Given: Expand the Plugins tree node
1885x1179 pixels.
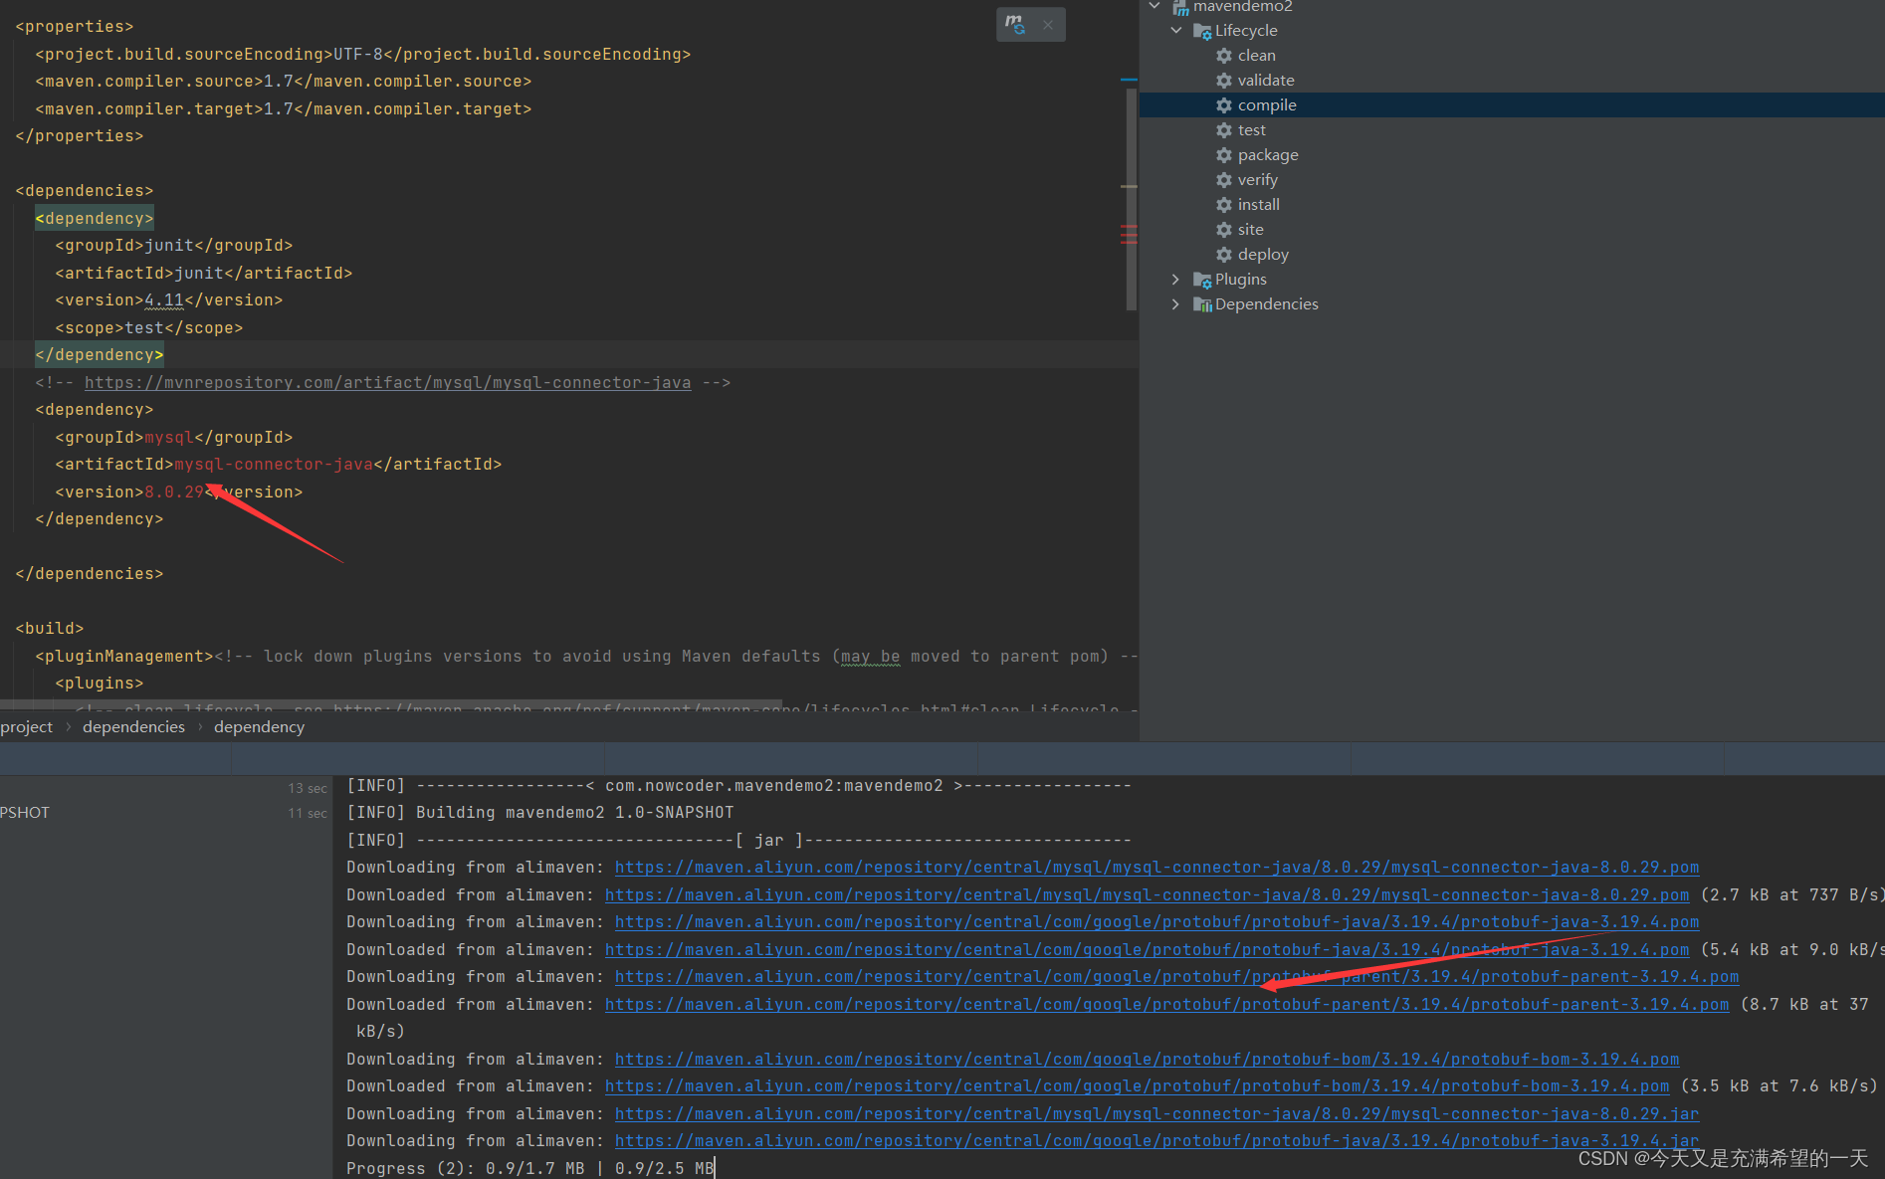Looking at the screenshot, I should click(1176, 280).
